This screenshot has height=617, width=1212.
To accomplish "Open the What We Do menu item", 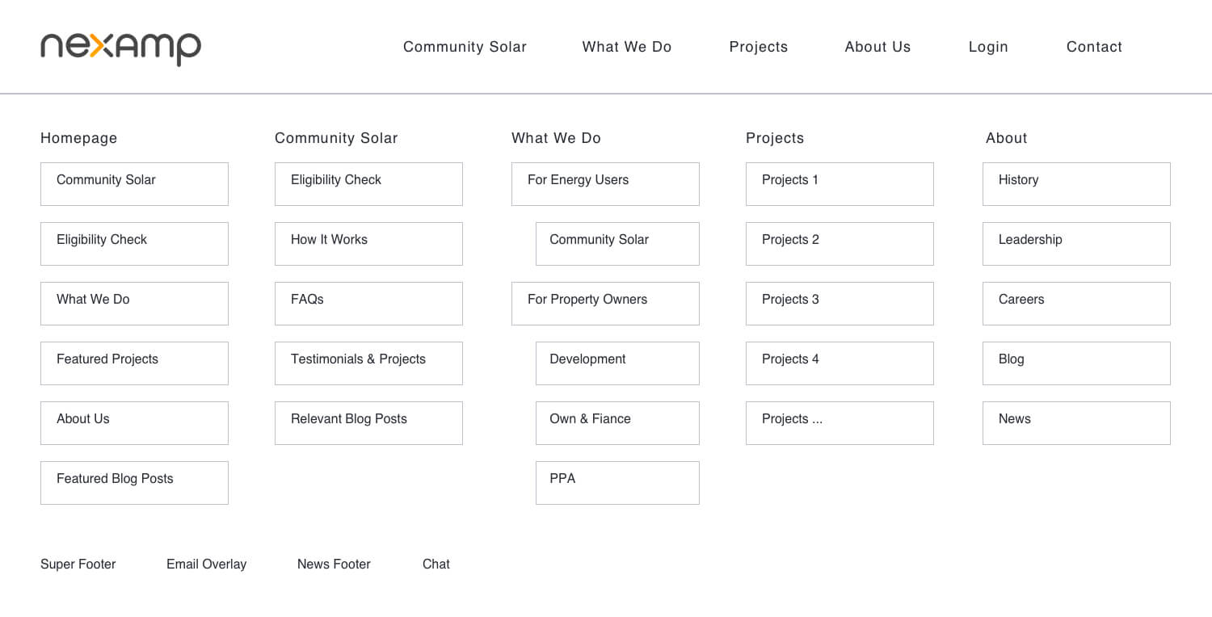I will coord(627,47).
